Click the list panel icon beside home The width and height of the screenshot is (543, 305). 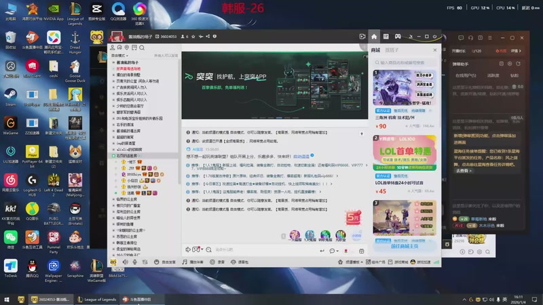coord(386,37)
